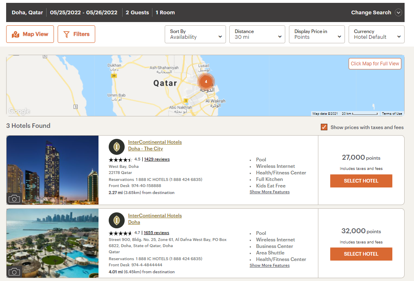This screenshot has width=414, height=281.
Task: Click camera icon on the Doha beach photo
Action: click(x=14, y=272)
